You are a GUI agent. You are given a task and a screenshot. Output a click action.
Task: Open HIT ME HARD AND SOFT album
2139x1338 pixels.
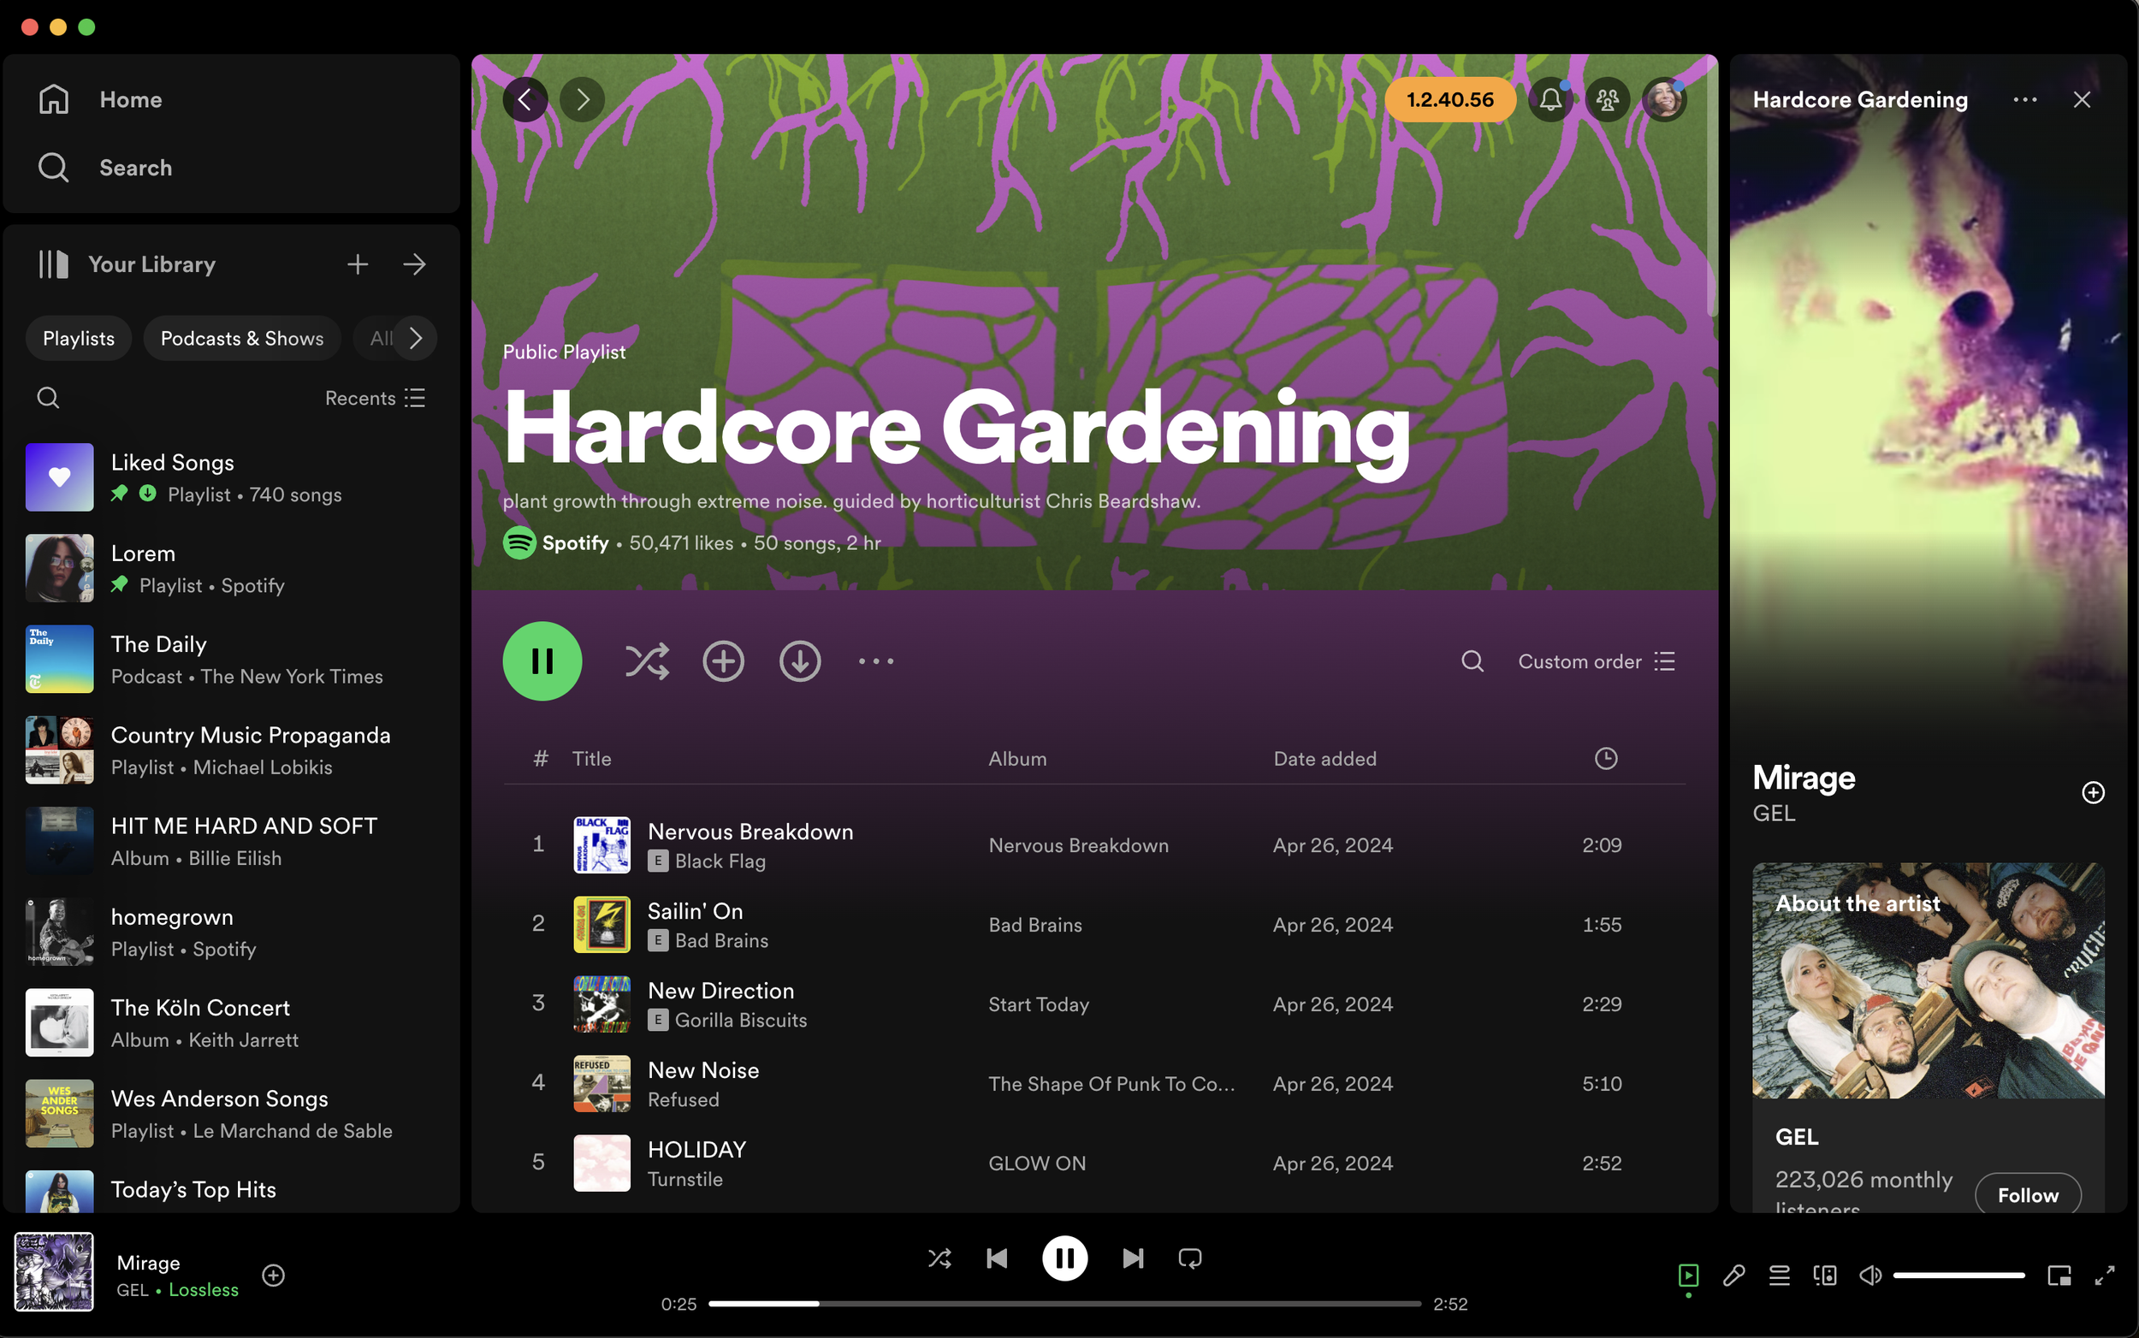(x=231, y=841)
